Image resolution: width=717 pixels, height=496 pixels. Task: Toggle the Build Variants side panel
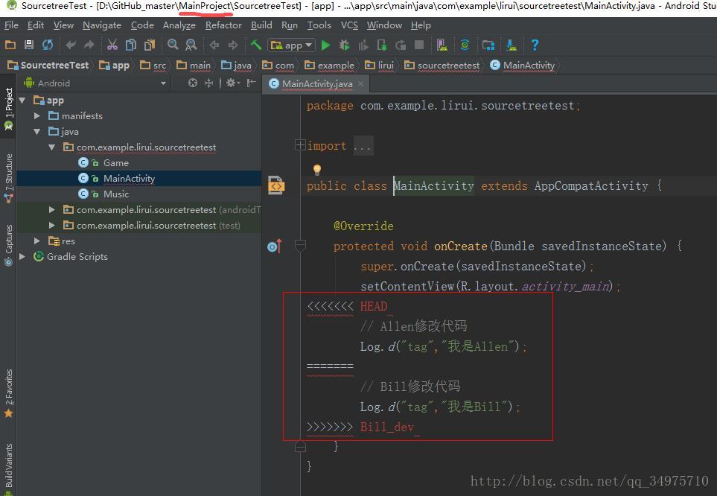9,465
